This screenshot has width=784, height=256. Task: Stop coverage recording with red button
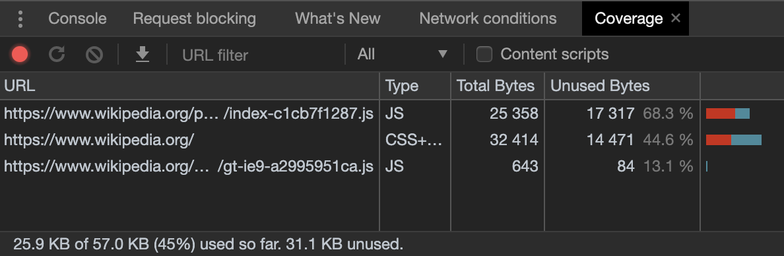click(20, 54)
